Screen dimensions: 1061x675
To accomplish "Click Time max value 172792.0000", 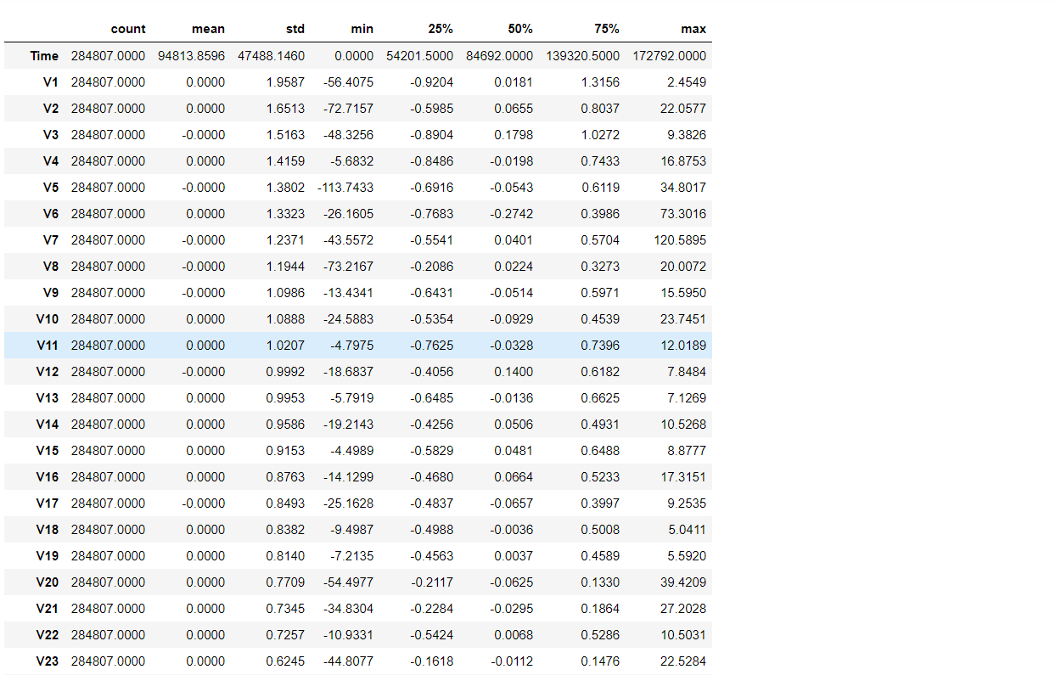I will (670, 56).
